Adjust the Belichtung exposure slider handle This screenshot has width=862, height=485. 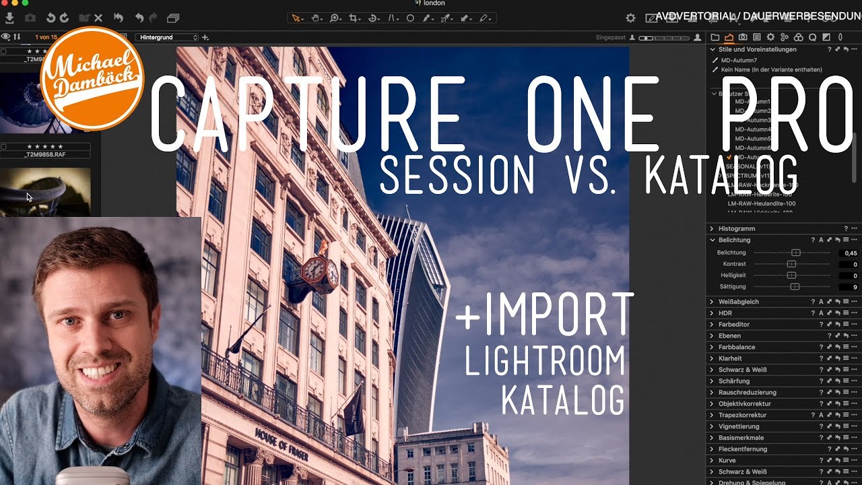coord(796,253)
